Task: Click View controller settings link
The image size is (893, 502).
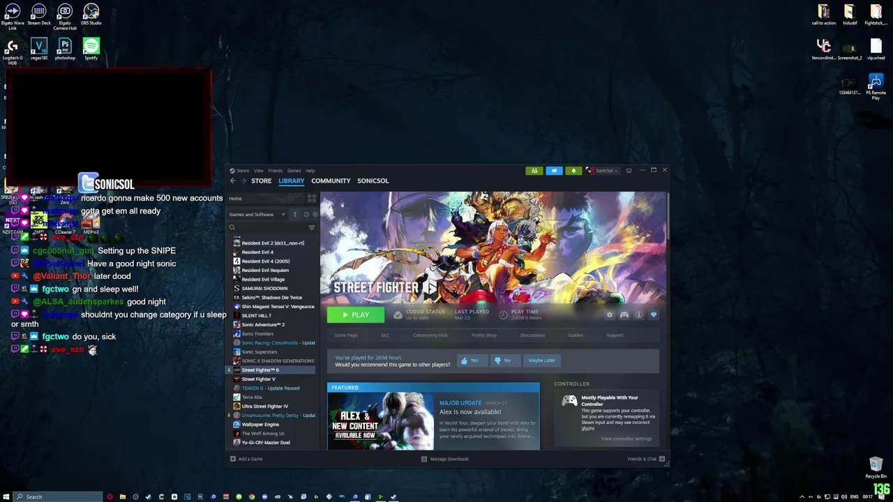Action: (626, 439)
